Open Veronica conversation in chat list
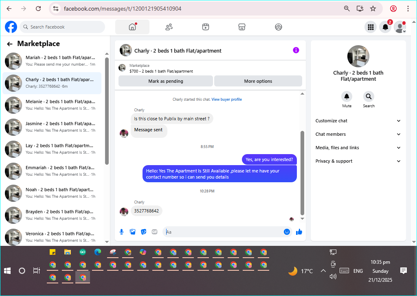This screenshot has width=417, height=296. [52, 237]
